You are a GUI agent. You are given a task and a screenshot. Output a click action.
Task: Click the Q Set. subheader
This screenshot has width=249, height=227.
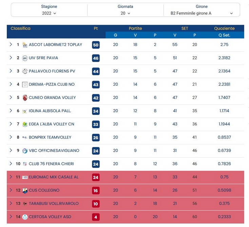[224, 35]
